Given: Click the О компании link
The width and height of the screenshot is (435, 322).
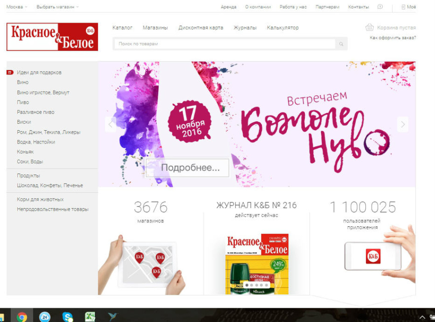Looking at the screenshot, I should coord(258,7).
